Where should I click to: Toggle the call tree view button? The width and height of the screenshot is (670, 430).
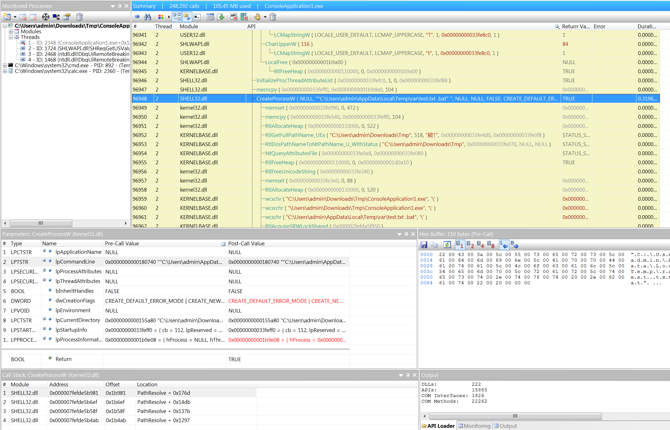(177, 17)
